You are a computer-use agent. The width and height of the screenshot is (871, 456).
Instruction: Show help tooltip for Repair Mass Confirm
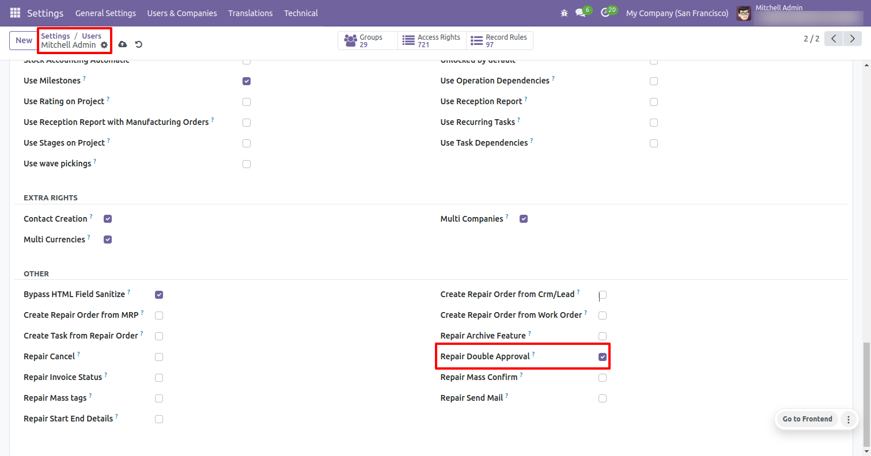[x=521, y=374]
